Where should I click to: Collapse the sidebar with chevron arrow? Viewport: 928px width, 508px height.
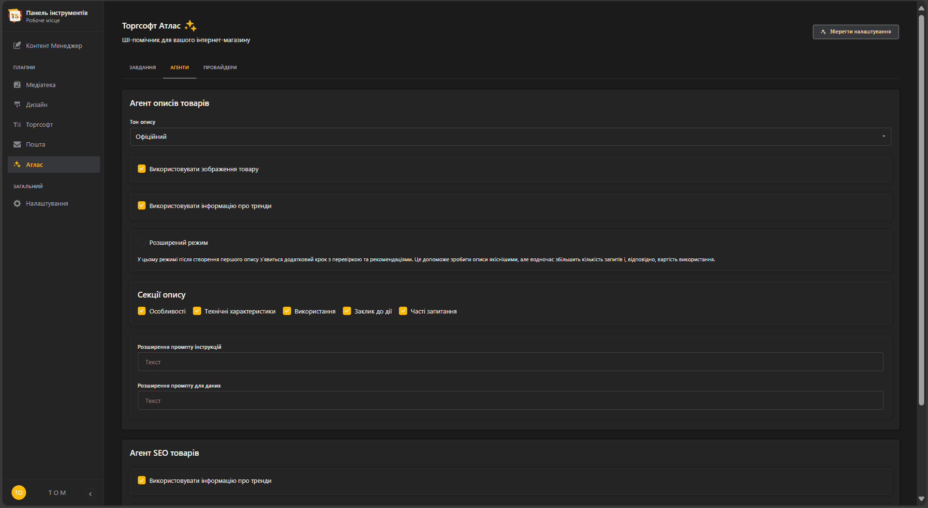click(x=90, y=494)
